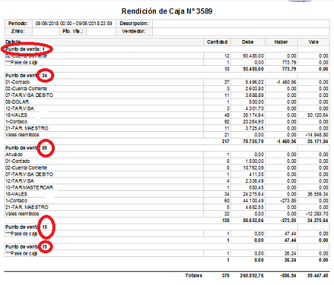Click the Debe column header
The image size is (334, 285).
248,42
